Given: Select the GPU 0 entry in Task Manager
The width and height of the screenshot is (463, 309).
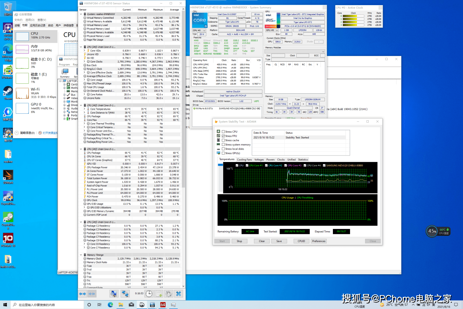Looking at the screenshot, I should click(x=36, y=108).
